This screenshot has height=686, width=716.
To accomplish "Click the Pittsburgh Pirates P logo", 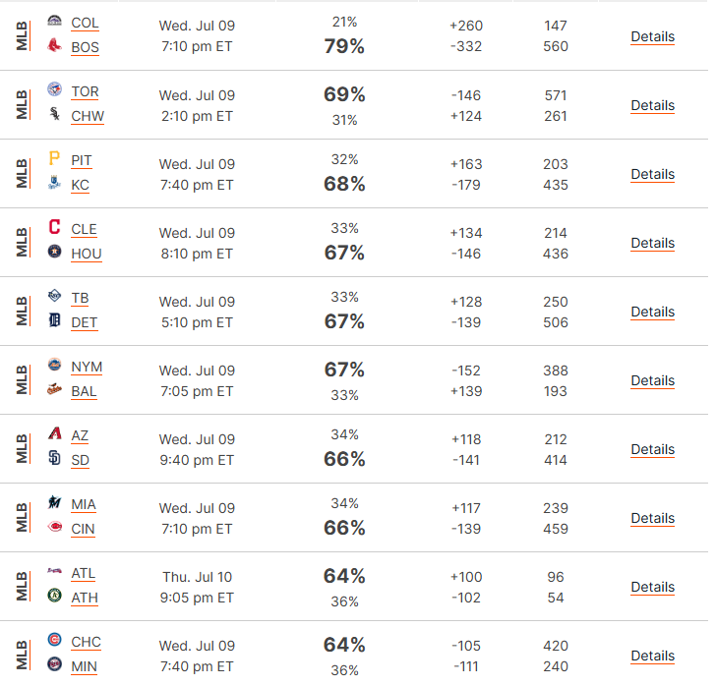I will pos(54,158).
